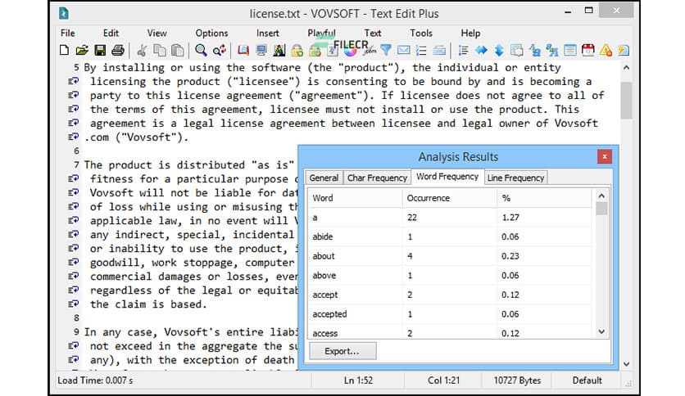
Task: Open the File menu
Action: click(68, 34)
